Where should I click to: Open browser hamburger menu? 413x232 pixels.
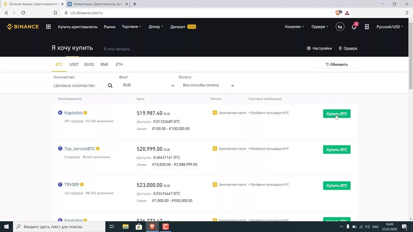407,13
